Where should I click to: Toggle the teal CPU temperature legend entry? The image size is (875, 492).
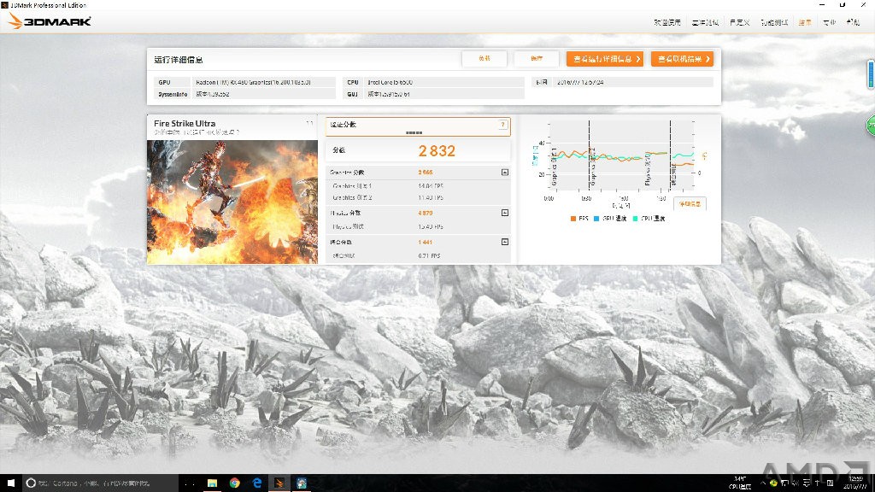649,219
